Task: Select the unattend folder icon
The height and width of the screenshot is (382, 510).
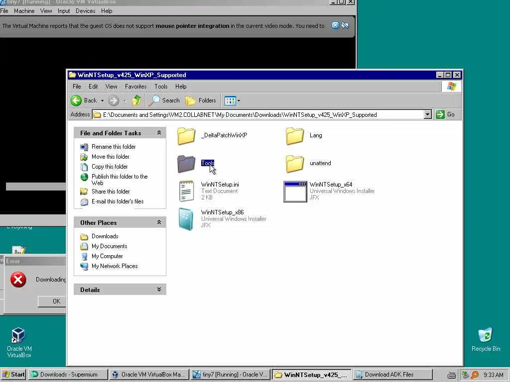Action: tap(295, 163)
